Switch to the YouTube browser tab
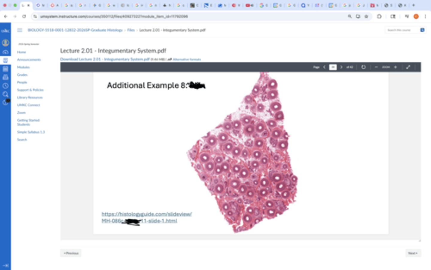 click(249, 5)
